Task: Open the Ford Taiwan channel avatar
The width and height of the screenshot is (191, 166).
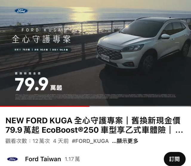Action: pyautogui.click(x=13, y=159)
